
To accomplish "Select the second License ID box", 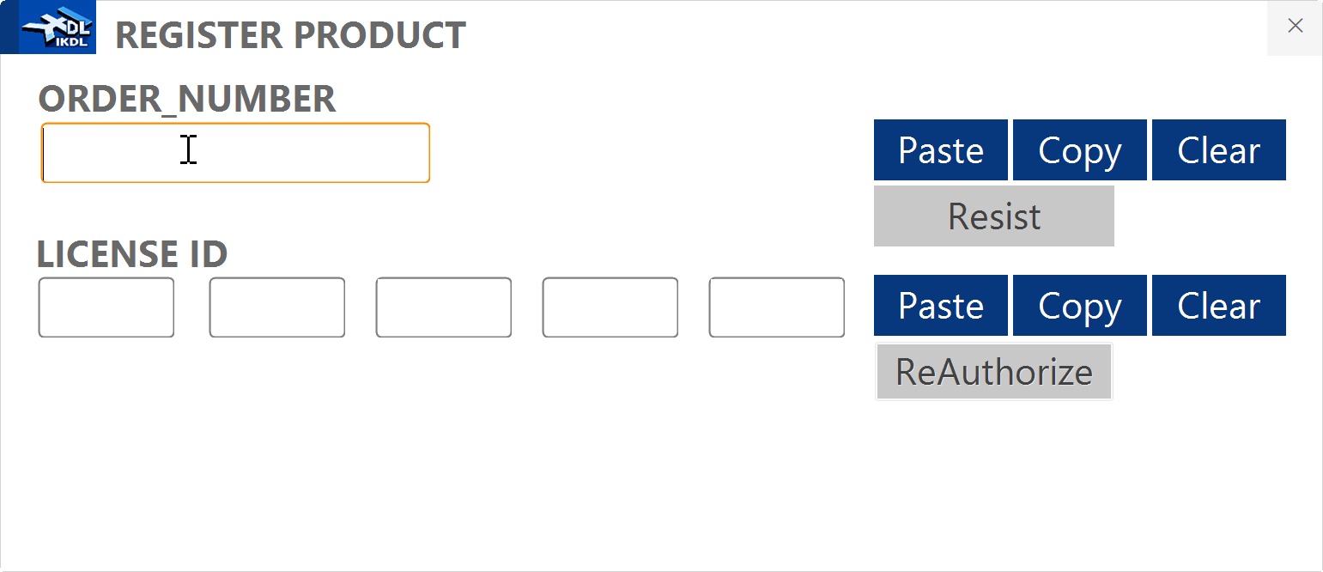I will [277, 307].
